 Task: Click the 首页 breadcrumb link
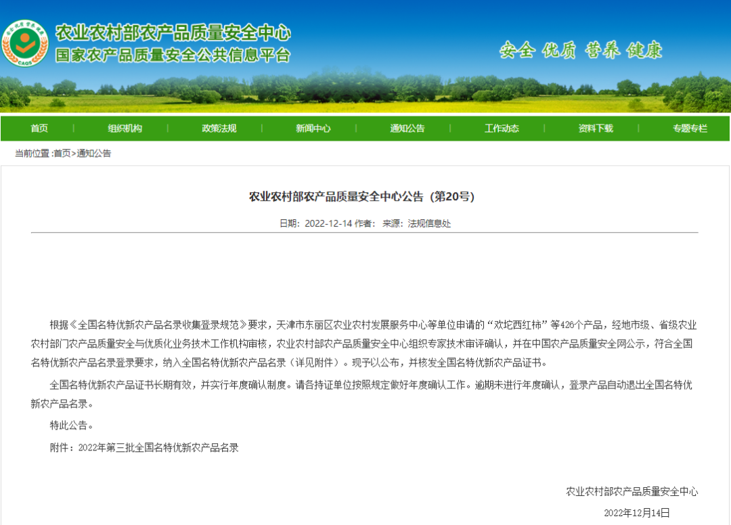tap(62, 154)
